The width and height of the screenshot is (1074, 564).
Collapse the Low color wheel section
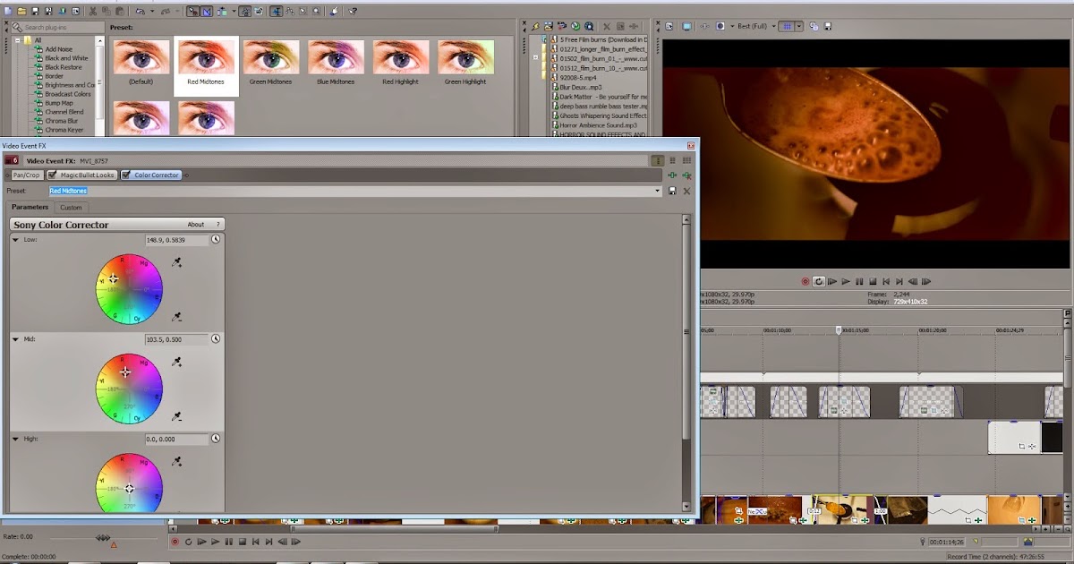[15, 240]
